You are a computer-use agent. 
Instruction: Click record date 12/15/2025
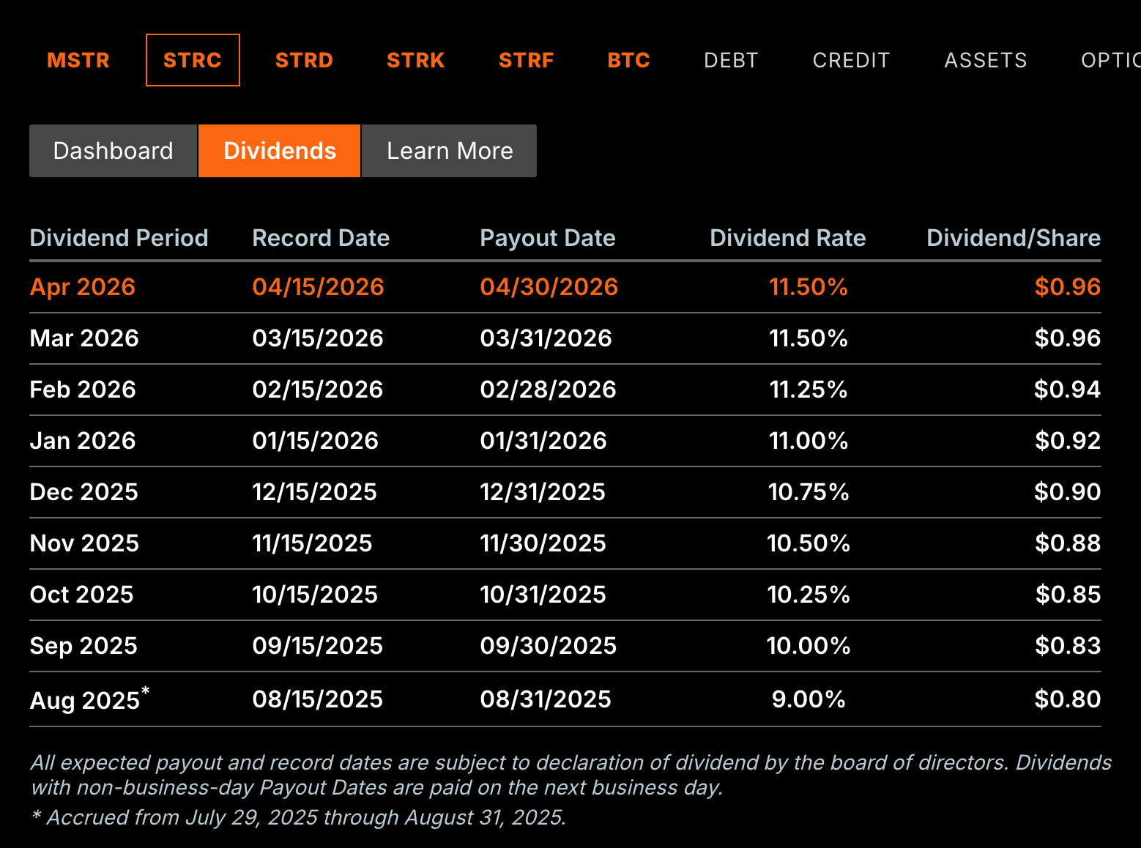point(314,492)
